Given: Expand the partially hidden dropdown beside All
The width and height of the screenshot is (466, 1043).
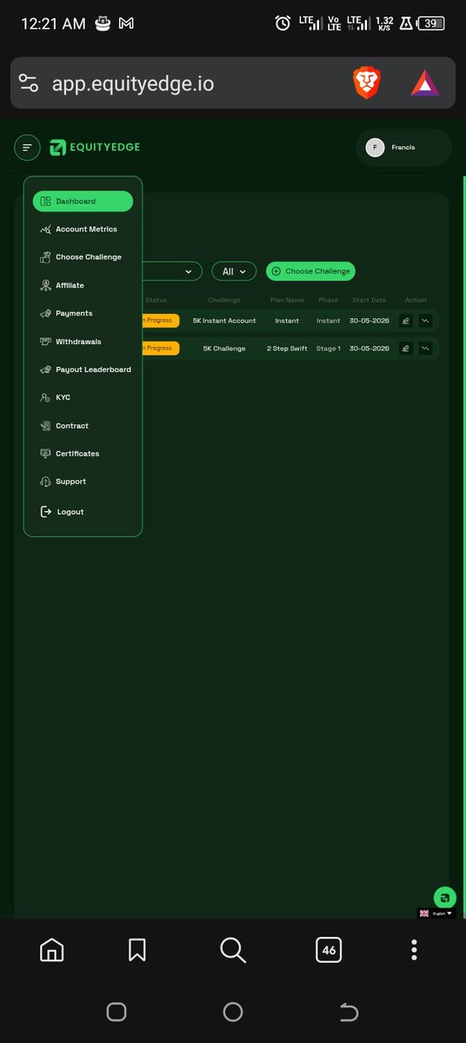Looking at the screenshot, I should pos(172,271).
